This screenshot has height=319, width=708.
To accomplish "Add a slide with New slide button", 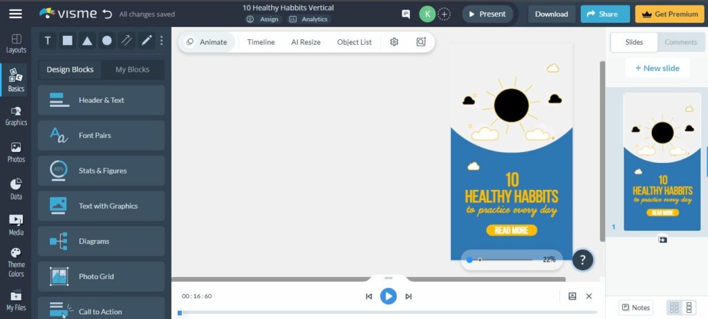I will click(657, 68).
